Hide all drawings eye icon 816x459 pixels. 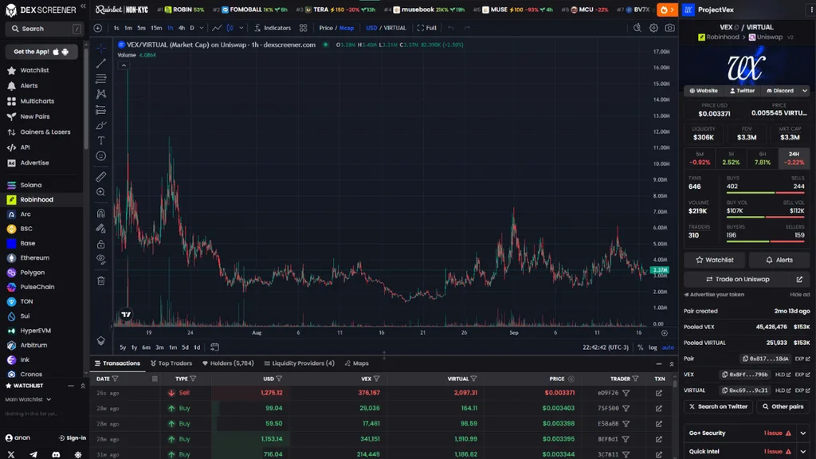click(101, 259)
